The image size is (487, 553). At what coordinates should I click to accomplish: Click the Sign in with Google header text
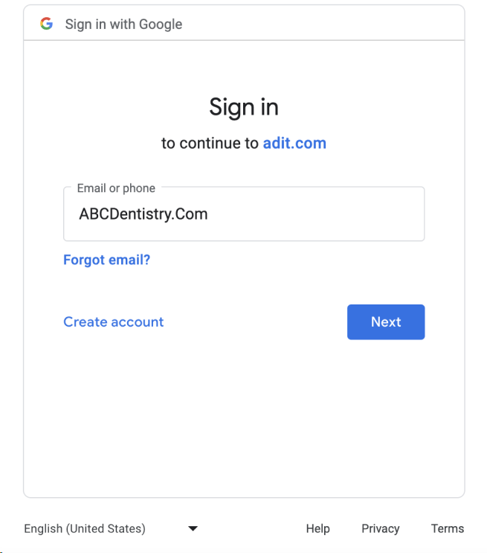pyautogui.click(x=123, y=25)
